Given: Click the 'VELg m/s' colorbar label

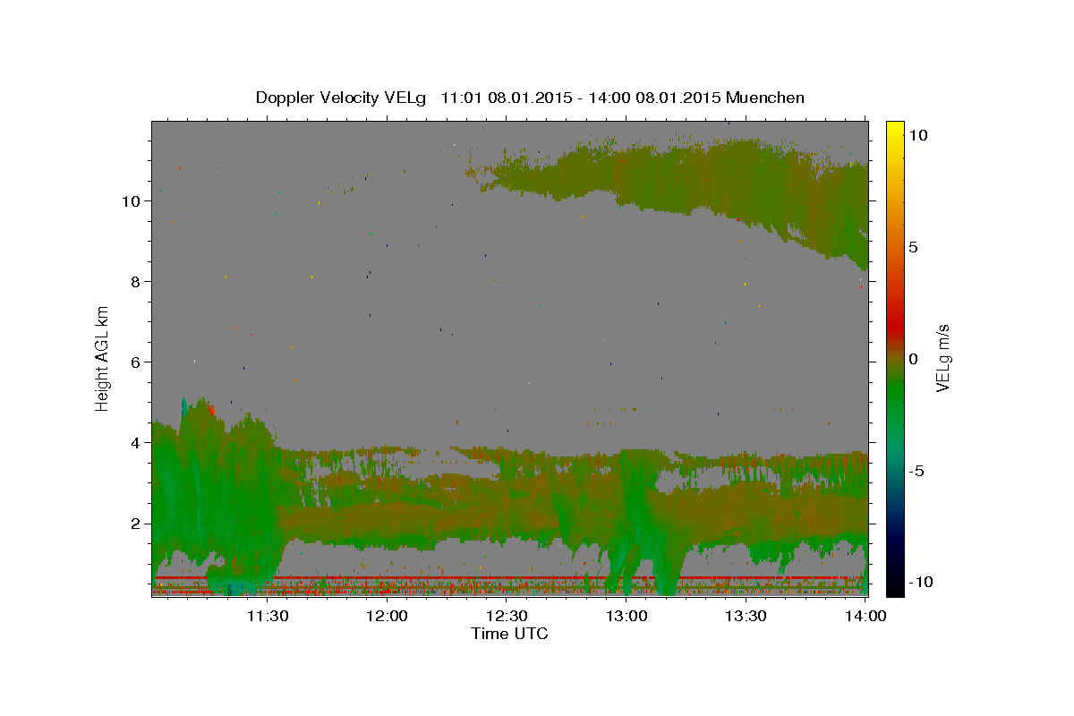Looking at the screenshot, I should click(x=942, y=357).
